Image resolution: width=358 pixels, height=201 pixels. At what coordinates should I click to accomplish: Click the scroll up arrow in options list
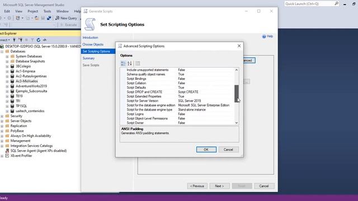237,70
